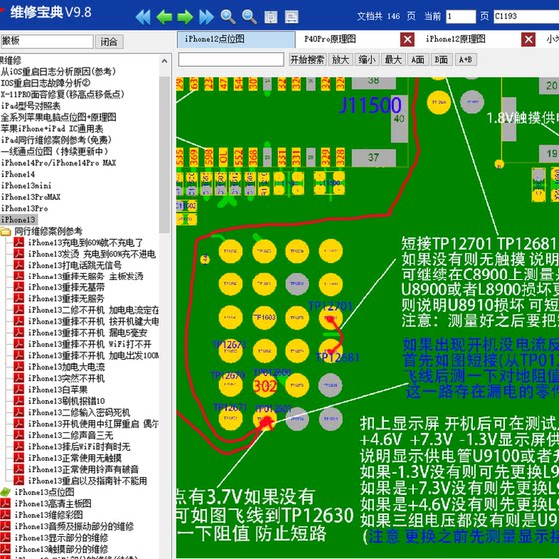Click the 开始搜索 button
The width and height of the screenshot is (559, 559).
coord(307,60)
